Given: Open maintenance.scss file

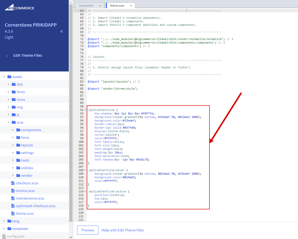Looking at the screenshot, I should (30, 198).
